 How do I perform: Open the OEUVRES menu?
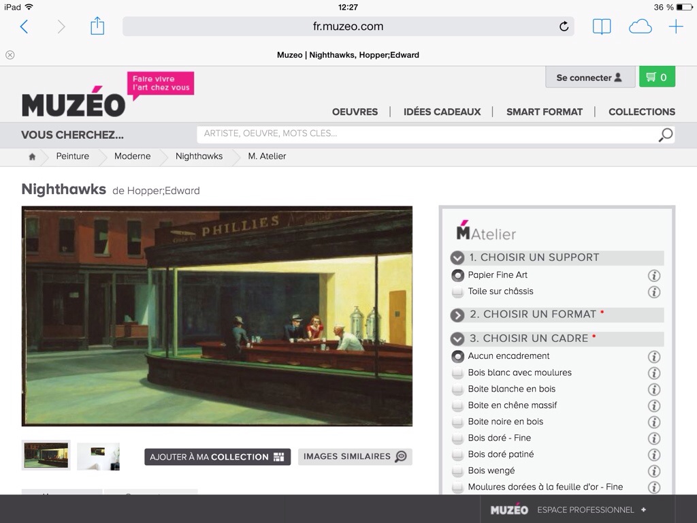tap(355, 112)
